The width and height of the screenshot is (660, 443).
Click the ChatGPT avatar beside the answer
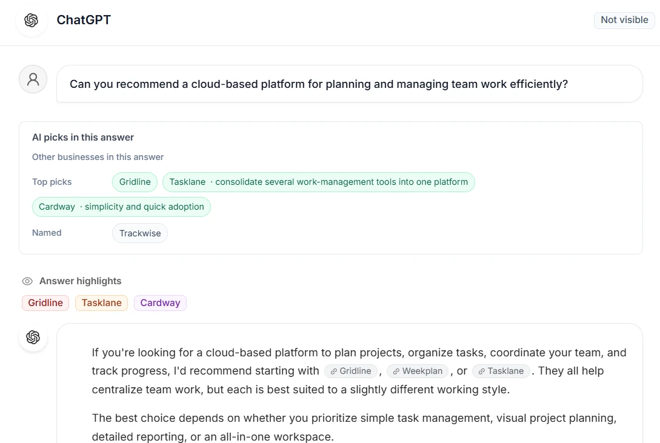[x=33, y=337]
